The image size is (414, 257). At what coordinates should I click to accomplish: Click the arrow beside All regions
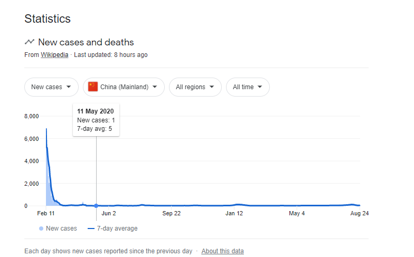[x=212, y=87]
